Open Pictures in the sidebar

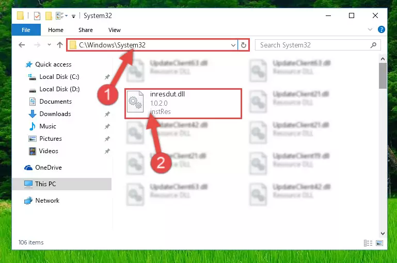(x=51, y=139)
